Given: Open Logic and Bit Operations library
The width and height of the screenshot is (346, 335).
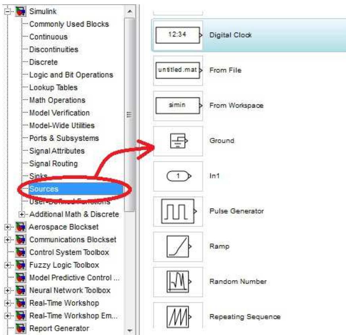Looking at the screenshot, I should (71, 75).
